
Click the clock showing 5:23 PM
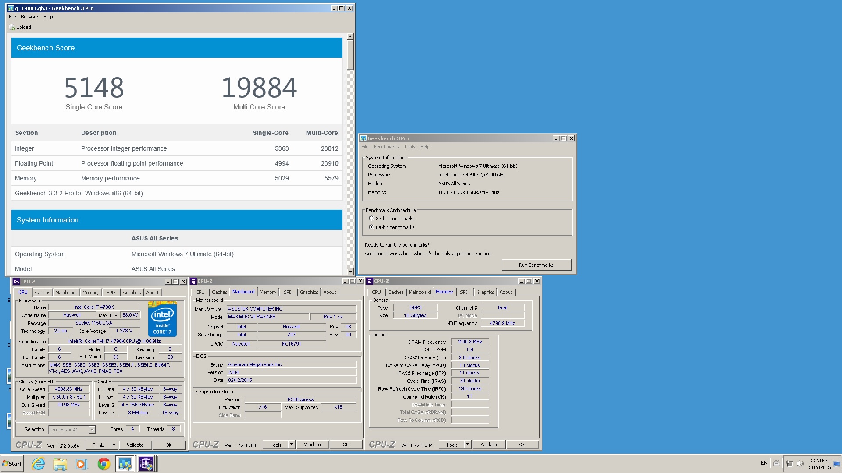coord(819,460)
